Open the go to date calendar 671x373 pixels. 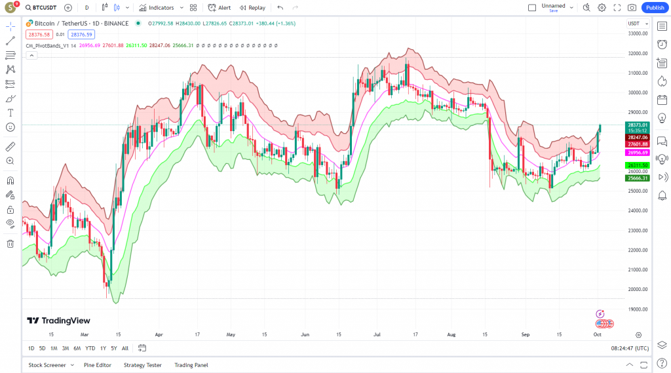pyautogui.click(x=142, y=348)
